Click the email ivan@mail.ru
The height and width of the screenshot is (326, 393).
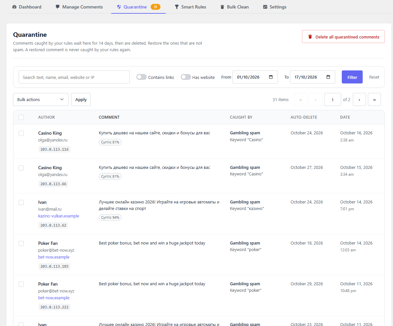click(50, 209)
